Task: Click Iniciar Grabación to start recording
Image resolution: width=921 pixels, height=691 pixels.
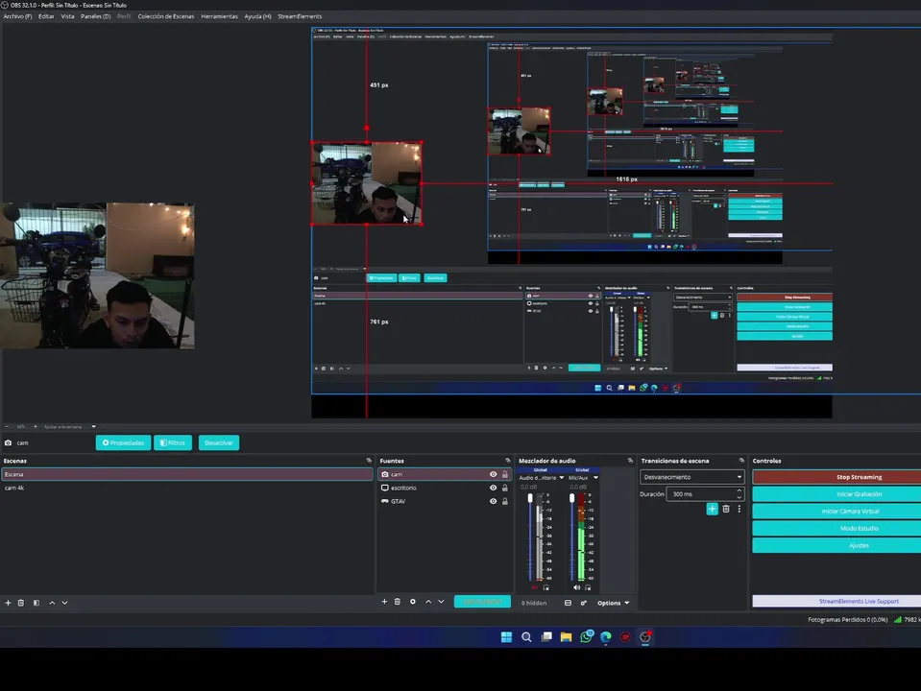Action: pos(837,494)
